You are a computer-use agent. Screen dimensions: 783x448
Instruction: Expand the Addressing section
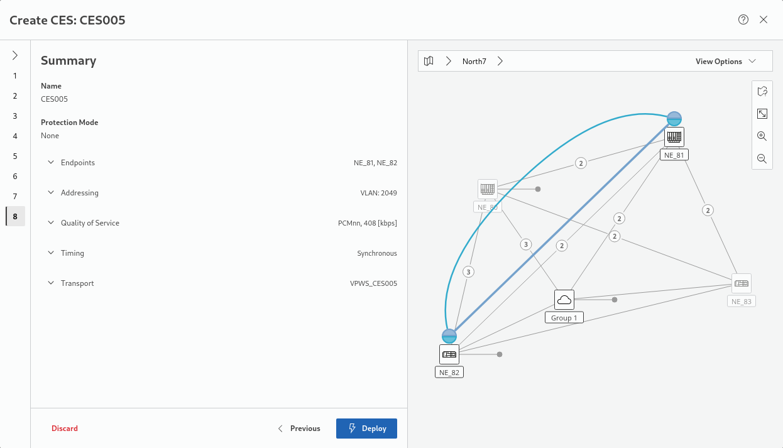coord(52,193)
